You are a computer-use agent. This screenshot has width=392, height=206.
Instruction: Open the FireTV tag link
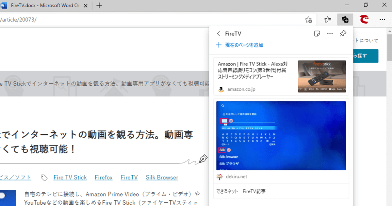coord(129,178)
